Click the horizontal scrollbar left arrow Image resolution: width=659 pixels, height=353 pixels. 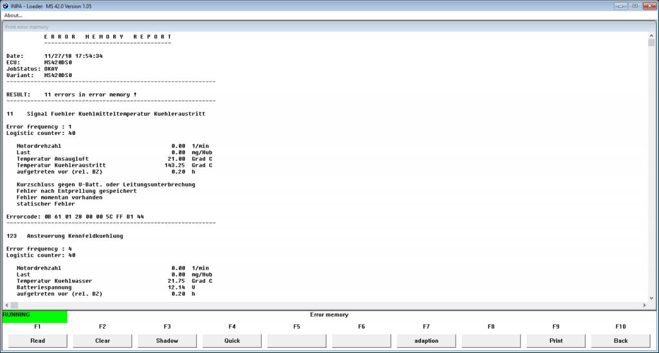pos(7,305)
